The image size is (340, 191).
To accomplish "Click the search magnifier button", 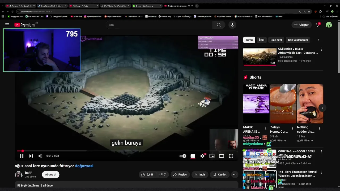I will (x=219, y=25).
